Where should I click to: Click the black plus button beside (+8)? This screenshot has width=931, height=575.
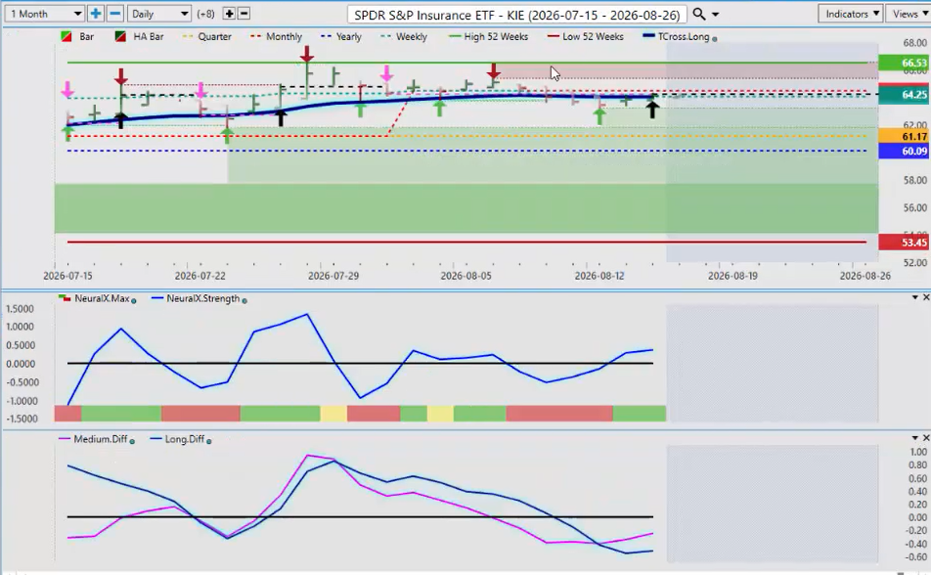tap(229, 14)
